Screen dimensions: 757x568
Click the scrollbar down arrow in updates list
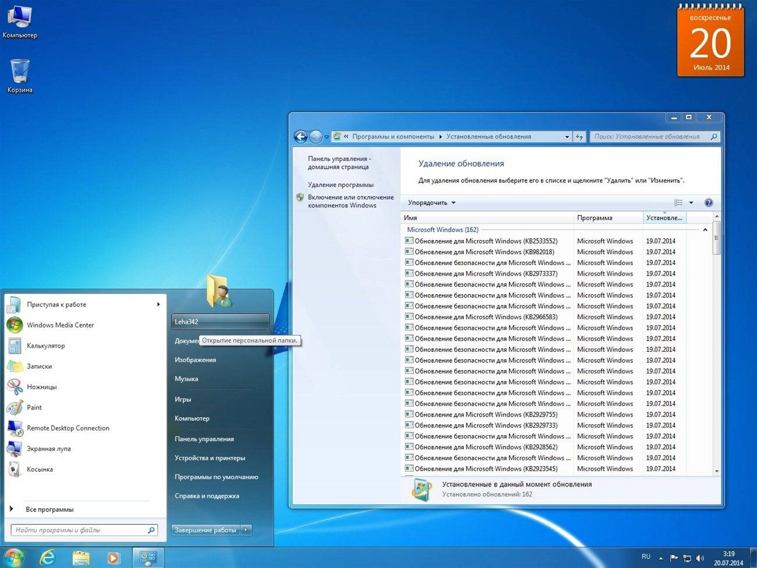click(716, 471)
